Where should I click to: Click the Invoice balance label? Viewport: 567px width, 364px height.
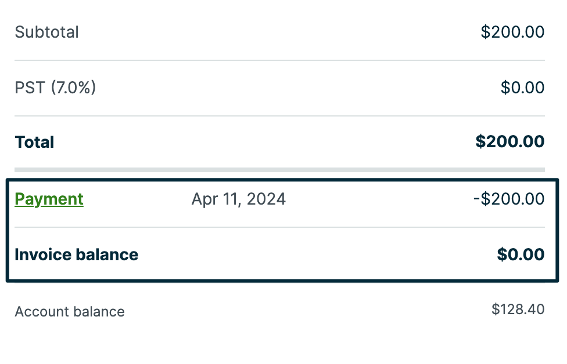(x=76, y=254)
